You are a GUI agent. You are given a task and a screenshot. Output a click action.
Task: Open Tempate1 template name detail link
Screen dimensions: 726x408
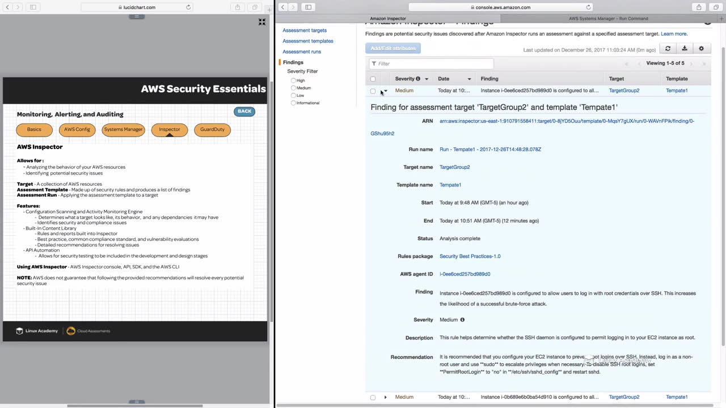[450, 185]
